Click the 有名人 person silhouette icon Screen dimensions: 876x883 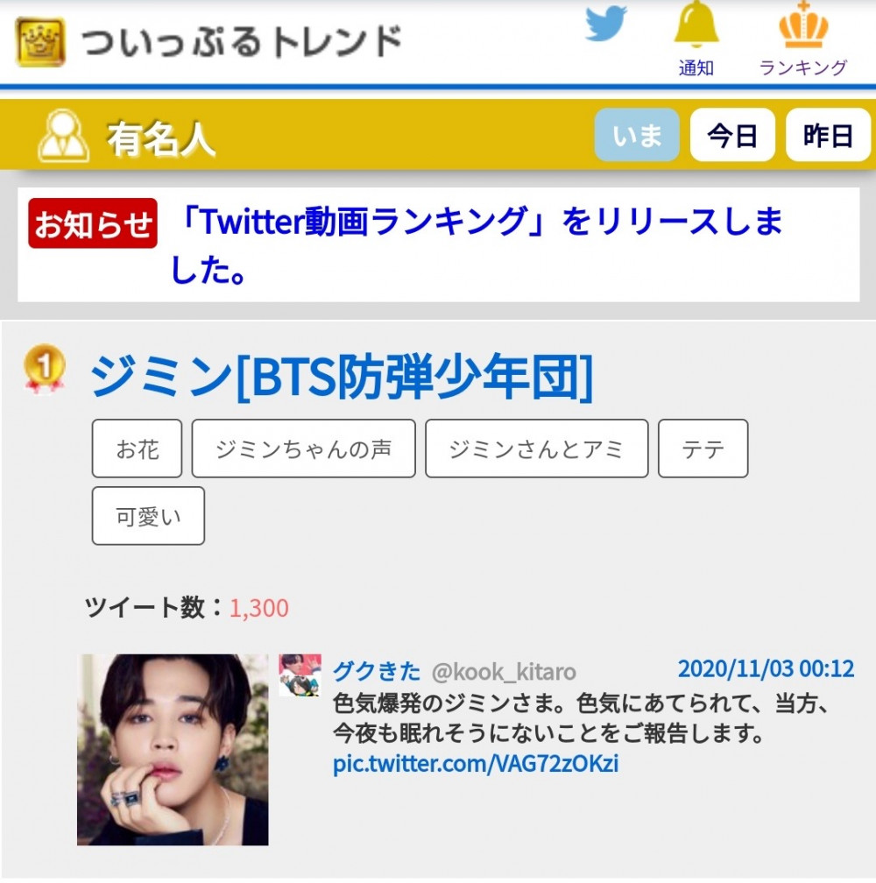click(x=63, y=136)
